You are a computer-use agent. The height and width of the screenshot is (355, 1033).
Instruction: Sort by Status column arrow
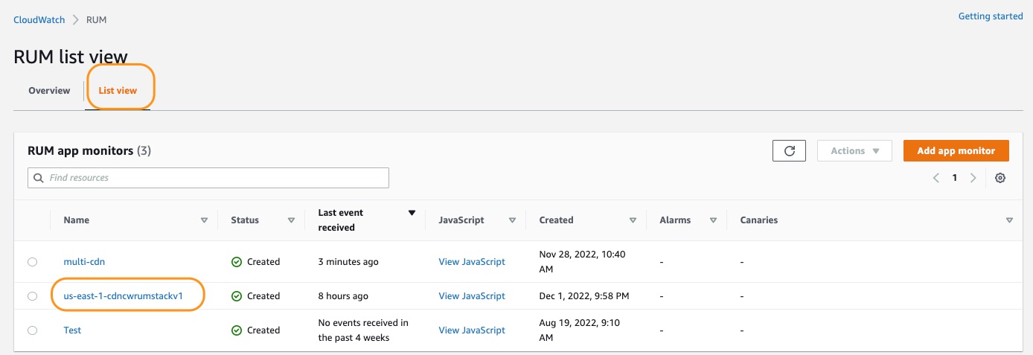(291, 220)
